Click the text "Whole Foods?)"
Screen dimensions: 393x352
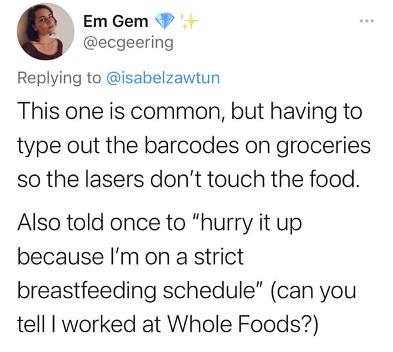click(242, 324)
